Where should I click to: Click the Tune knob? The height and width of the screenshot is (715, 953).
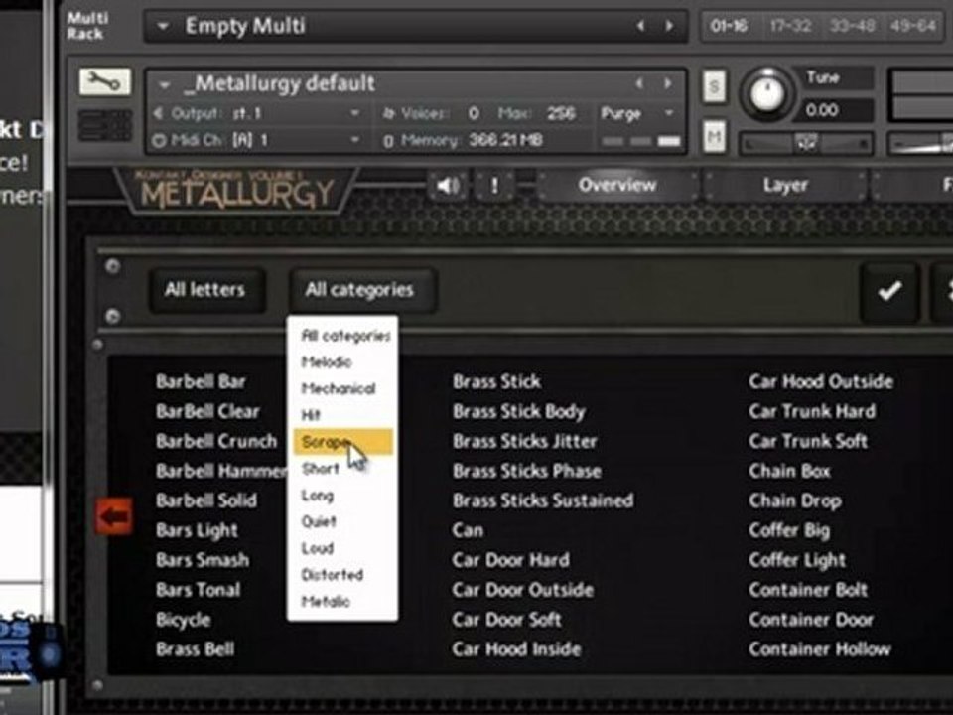pos(767,94)
